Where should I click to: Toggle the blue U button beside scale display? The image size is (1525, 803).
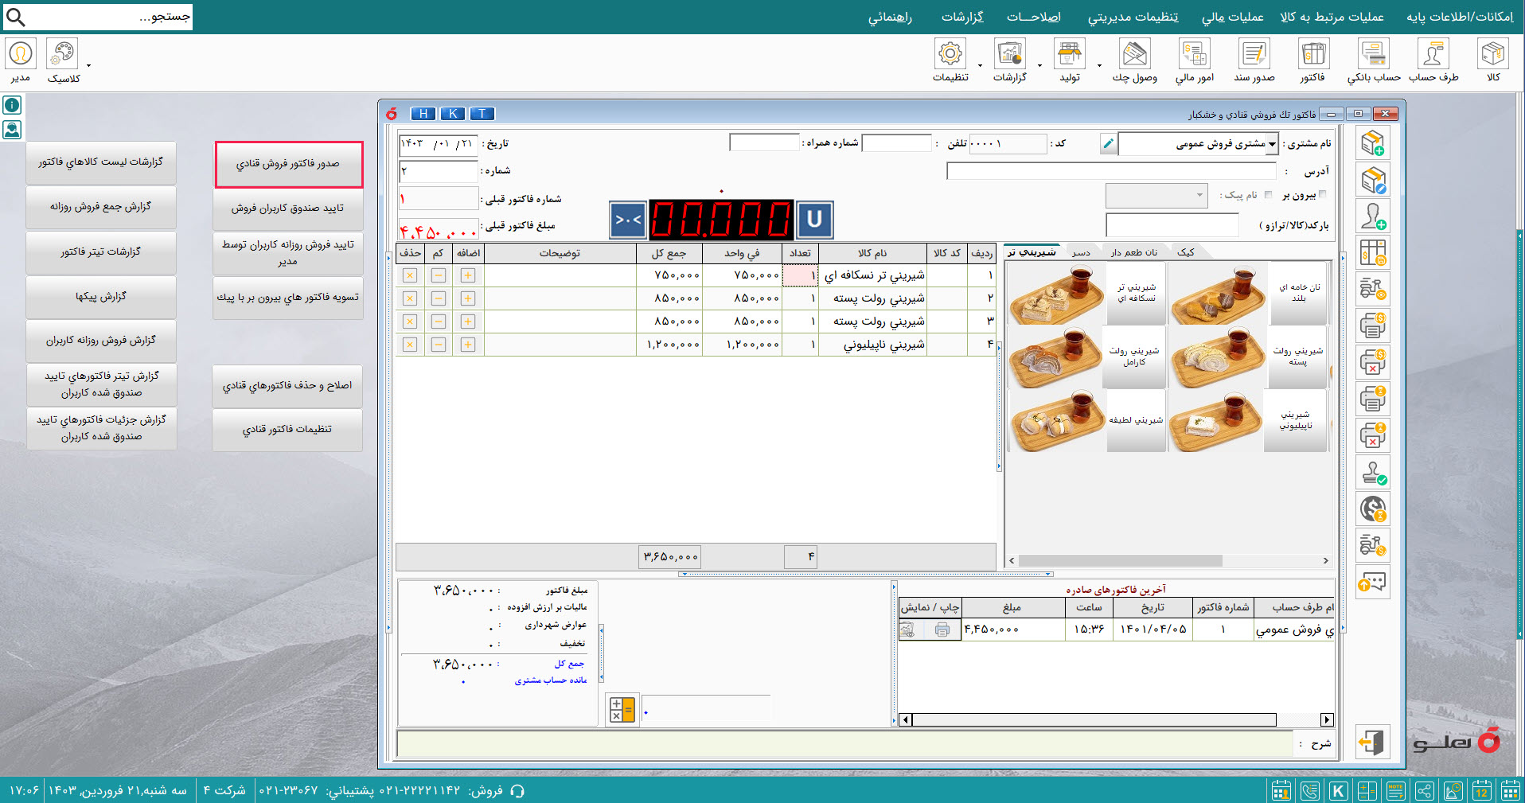click(x=814, y=220)
